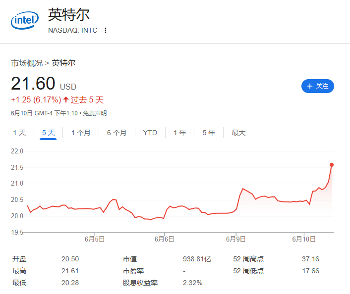Click the 最低 value 20.28
Viewport: 350px width, 294px height.
coord(70,283)
